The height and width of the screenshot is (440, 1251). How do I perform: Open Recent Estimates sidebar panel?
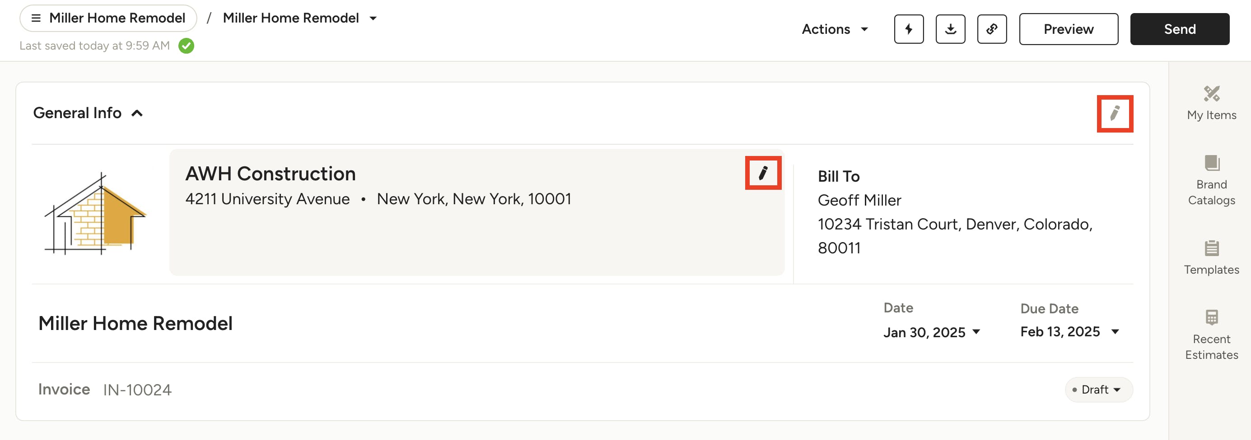coord(1211,335)
